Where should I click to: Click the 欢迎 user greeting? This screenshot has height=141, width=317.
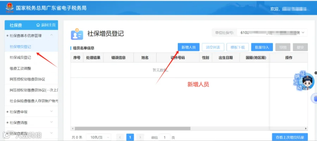pos(274,9)
